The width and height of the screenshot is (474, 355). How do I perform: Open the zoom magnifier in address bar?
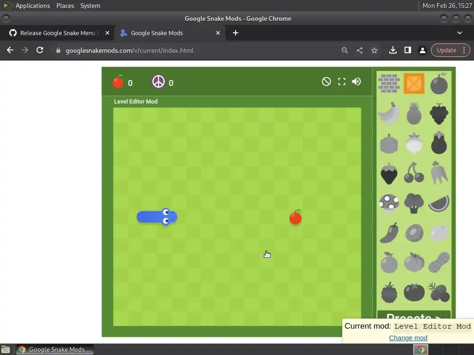pos(344,50)
